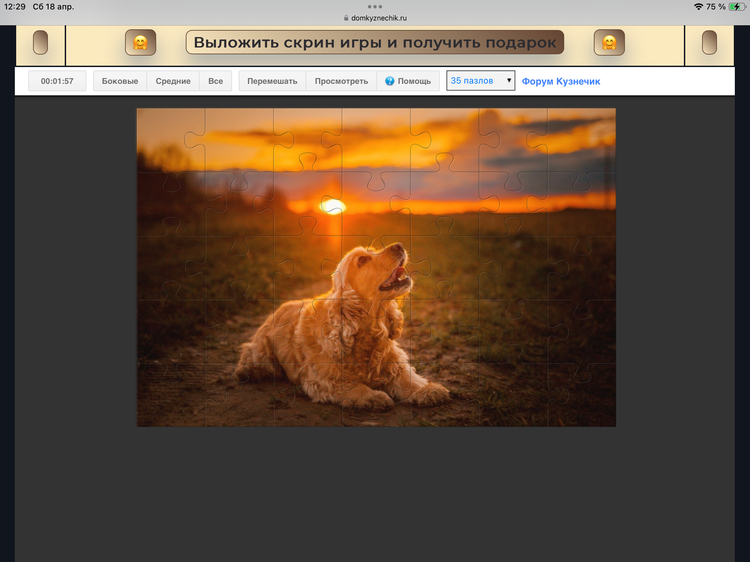Click the right hugging face emoji button
Screen dimensions: 750x562
(x=609, y=42)
